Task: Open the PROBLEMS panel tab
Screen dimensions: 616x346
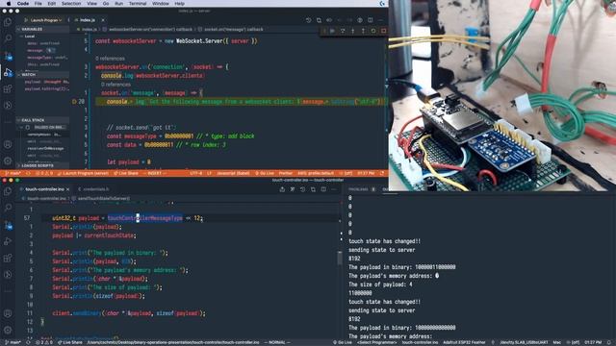Action: [358, 189]
